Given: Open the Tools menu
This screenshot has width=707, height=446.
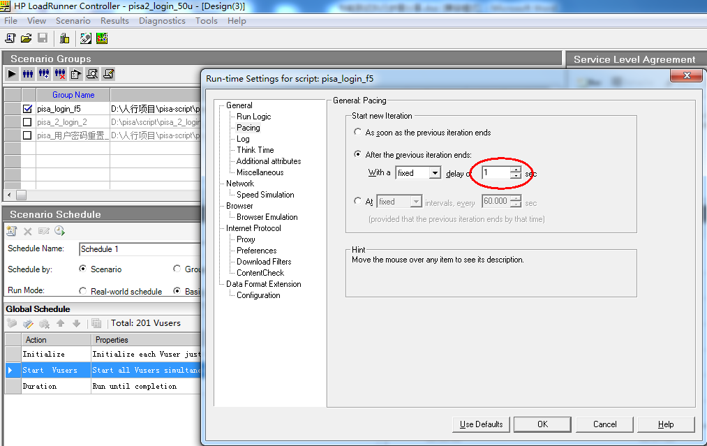Looking at the screenshot, I should pos(207,21).
